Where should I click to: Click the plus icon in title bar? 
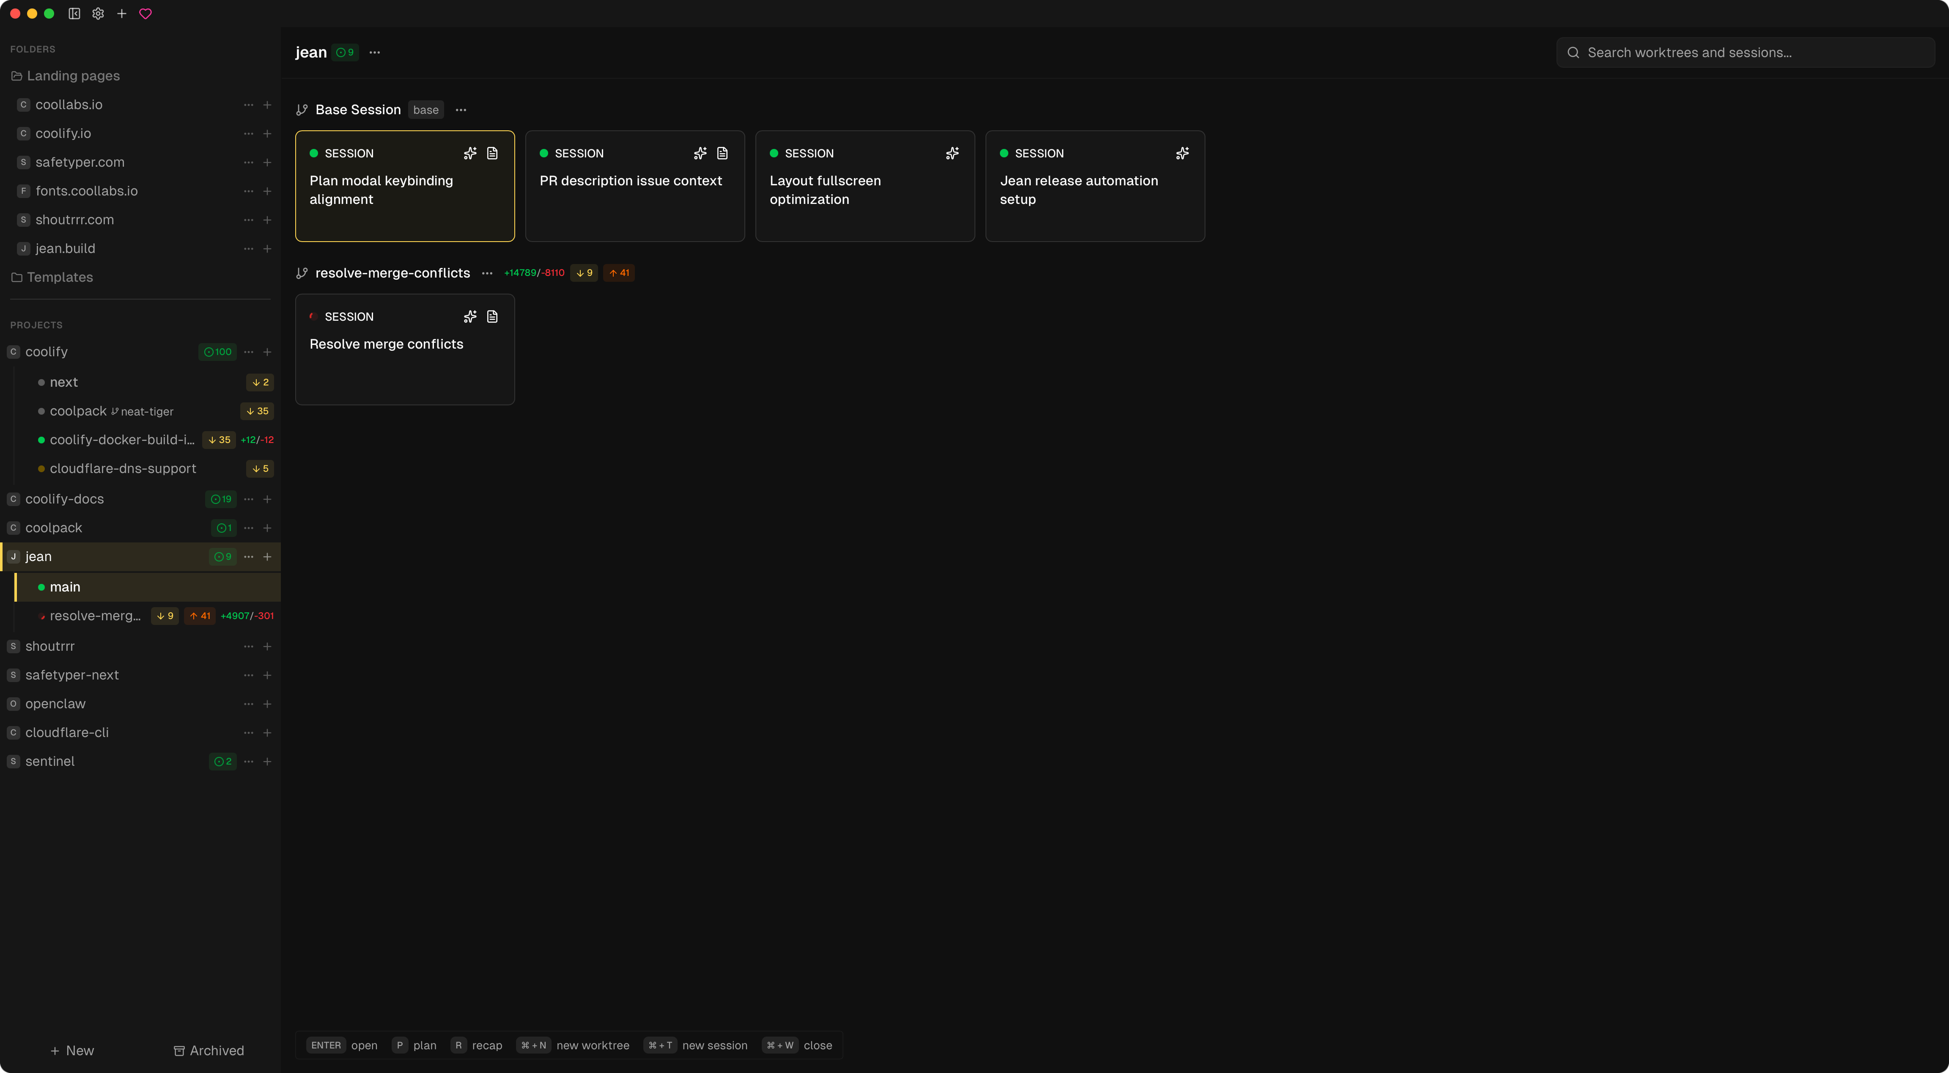pyautogui.click(x=121, y=14)
